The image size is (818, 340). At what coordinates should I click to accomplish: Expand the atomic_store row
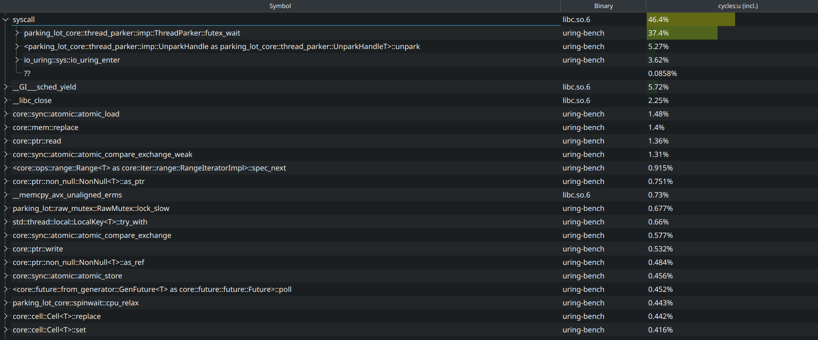coord(5,276)
